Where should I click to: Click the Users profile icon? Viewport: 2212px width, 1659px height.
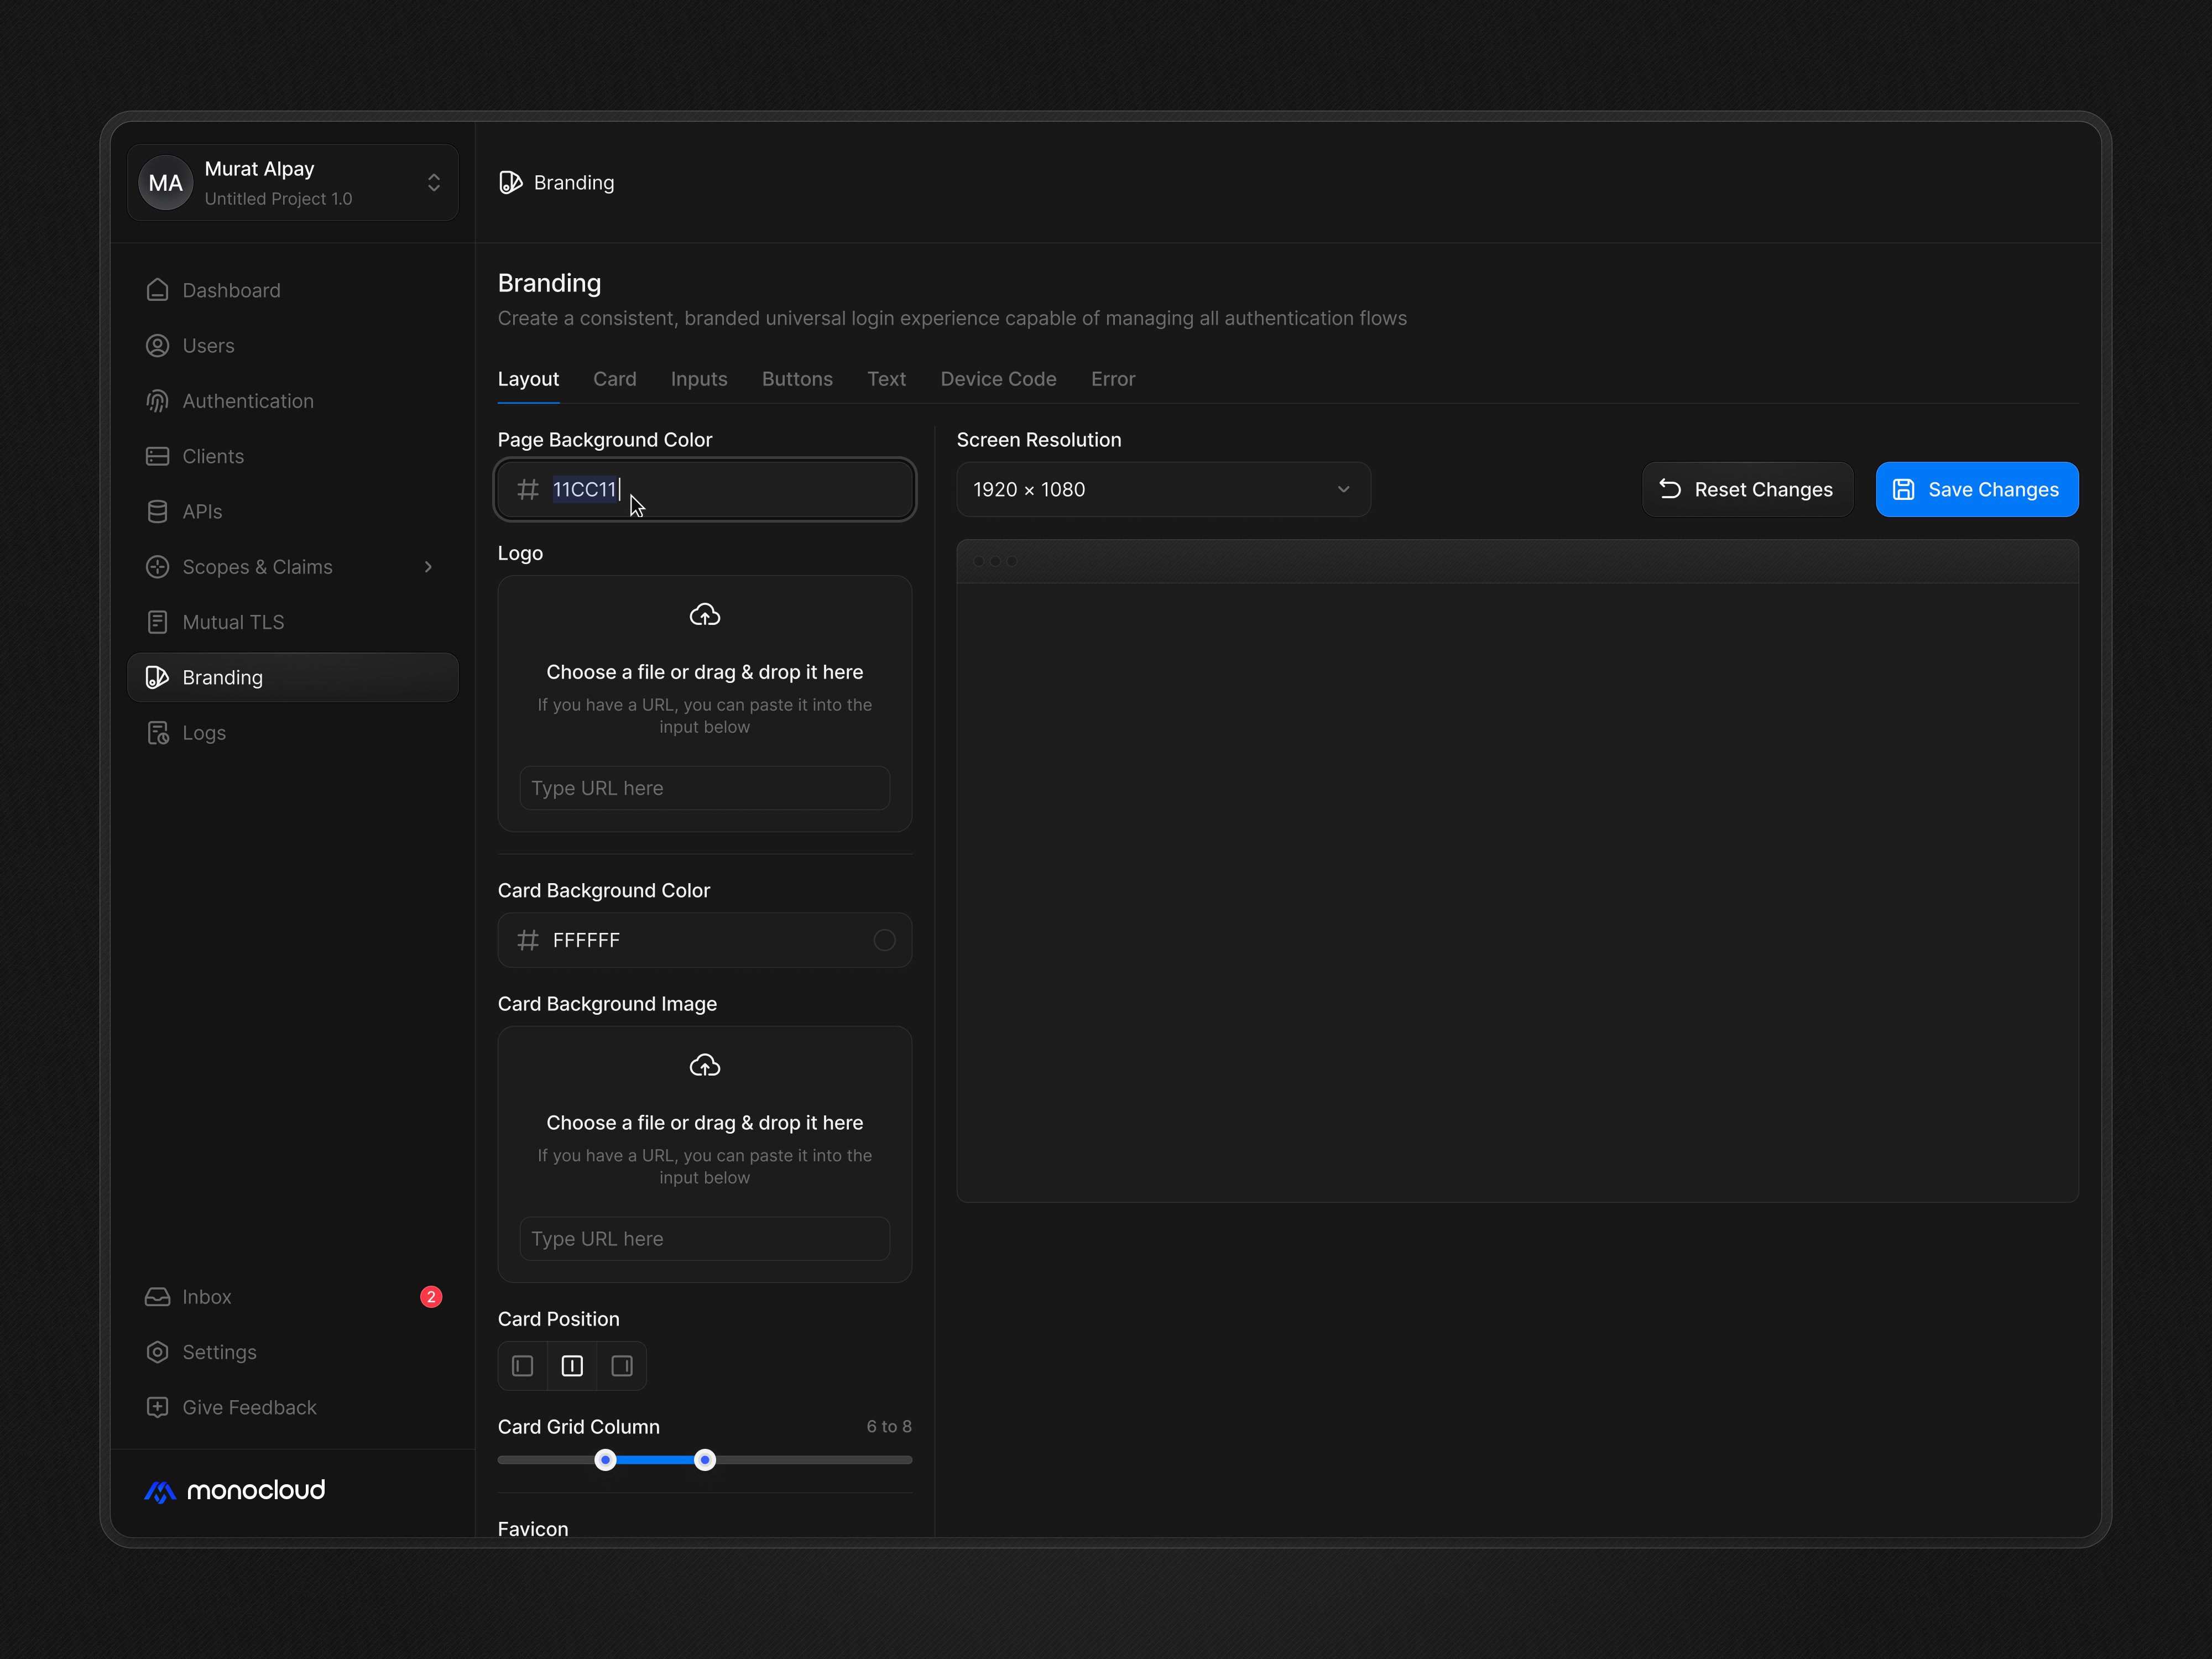pyautogui.click(x=157, y=346)
